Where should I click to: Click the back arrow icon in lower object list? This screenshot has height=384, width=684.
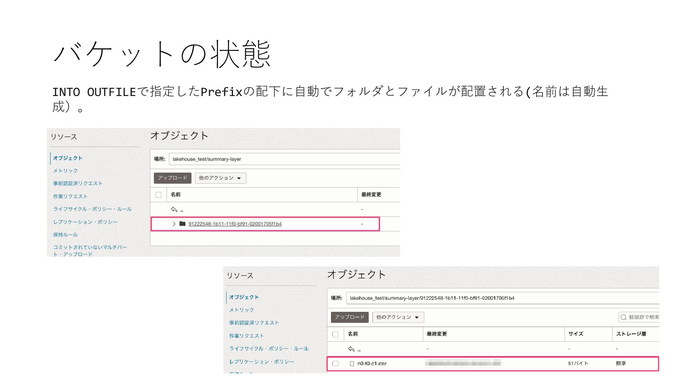point(351,349)
